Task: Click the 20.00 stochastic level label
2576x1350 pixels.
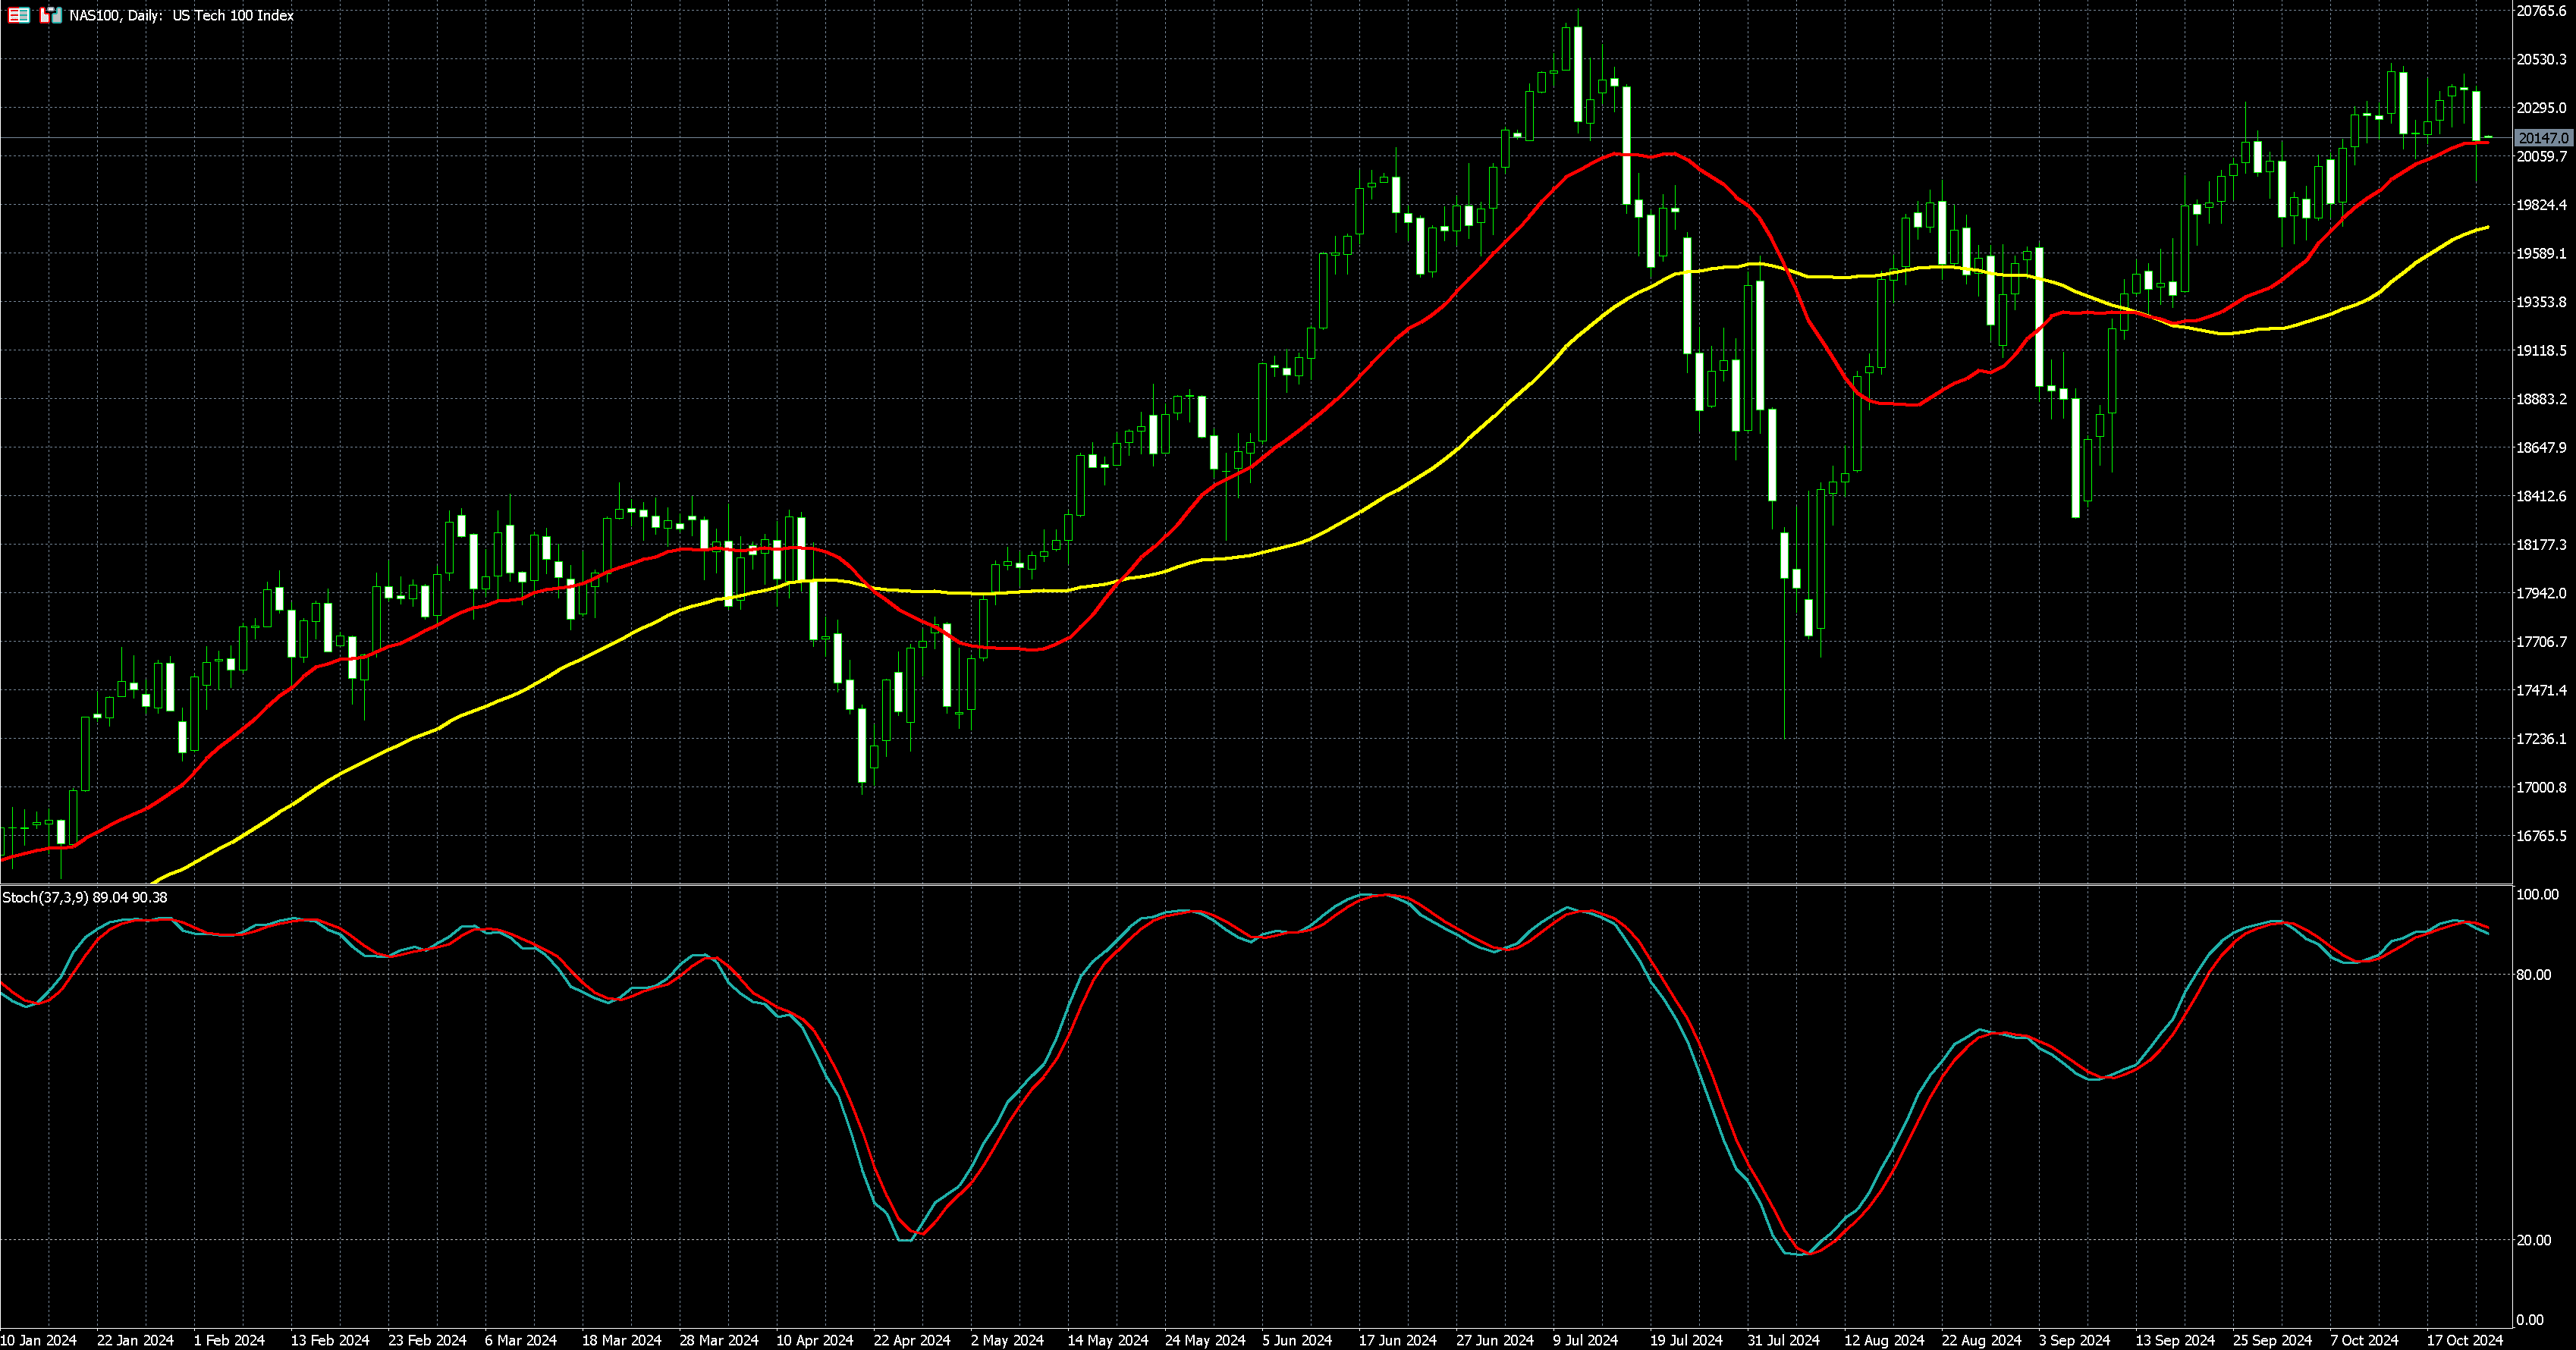Action: point(2533,1240)
